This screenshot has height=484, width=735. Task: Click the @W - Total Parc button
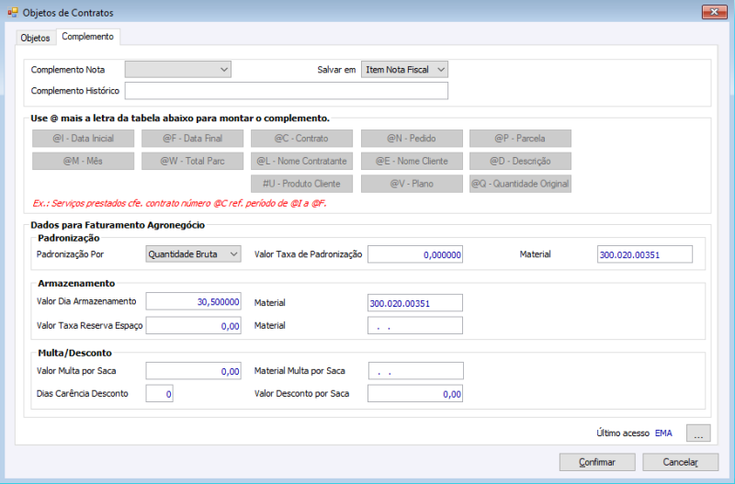tap(192, 161)
